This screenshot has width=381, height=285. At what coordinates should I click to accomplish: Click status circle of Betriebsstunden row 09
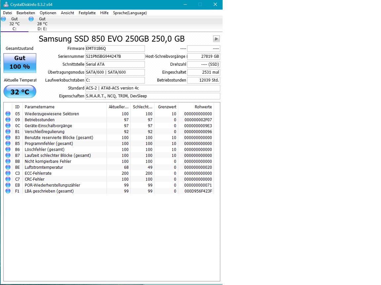8,120
